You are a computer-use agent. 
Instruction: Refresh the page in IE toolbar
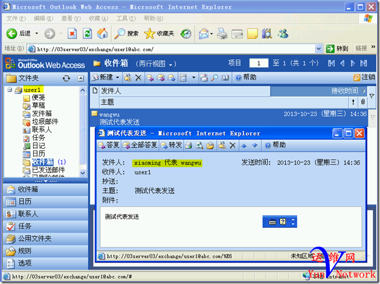point(87,34)
